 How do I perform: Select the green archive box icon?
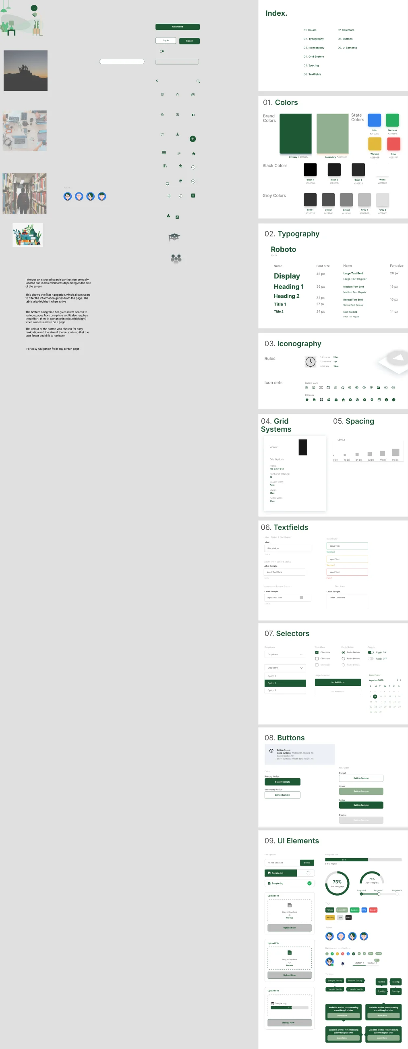[193, 195]
